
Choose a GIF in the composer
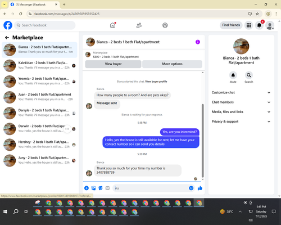point(107,188)
